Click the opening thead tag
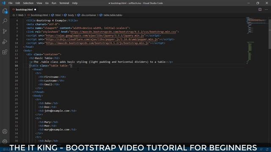The image size is (271, 152). [38, 69]
